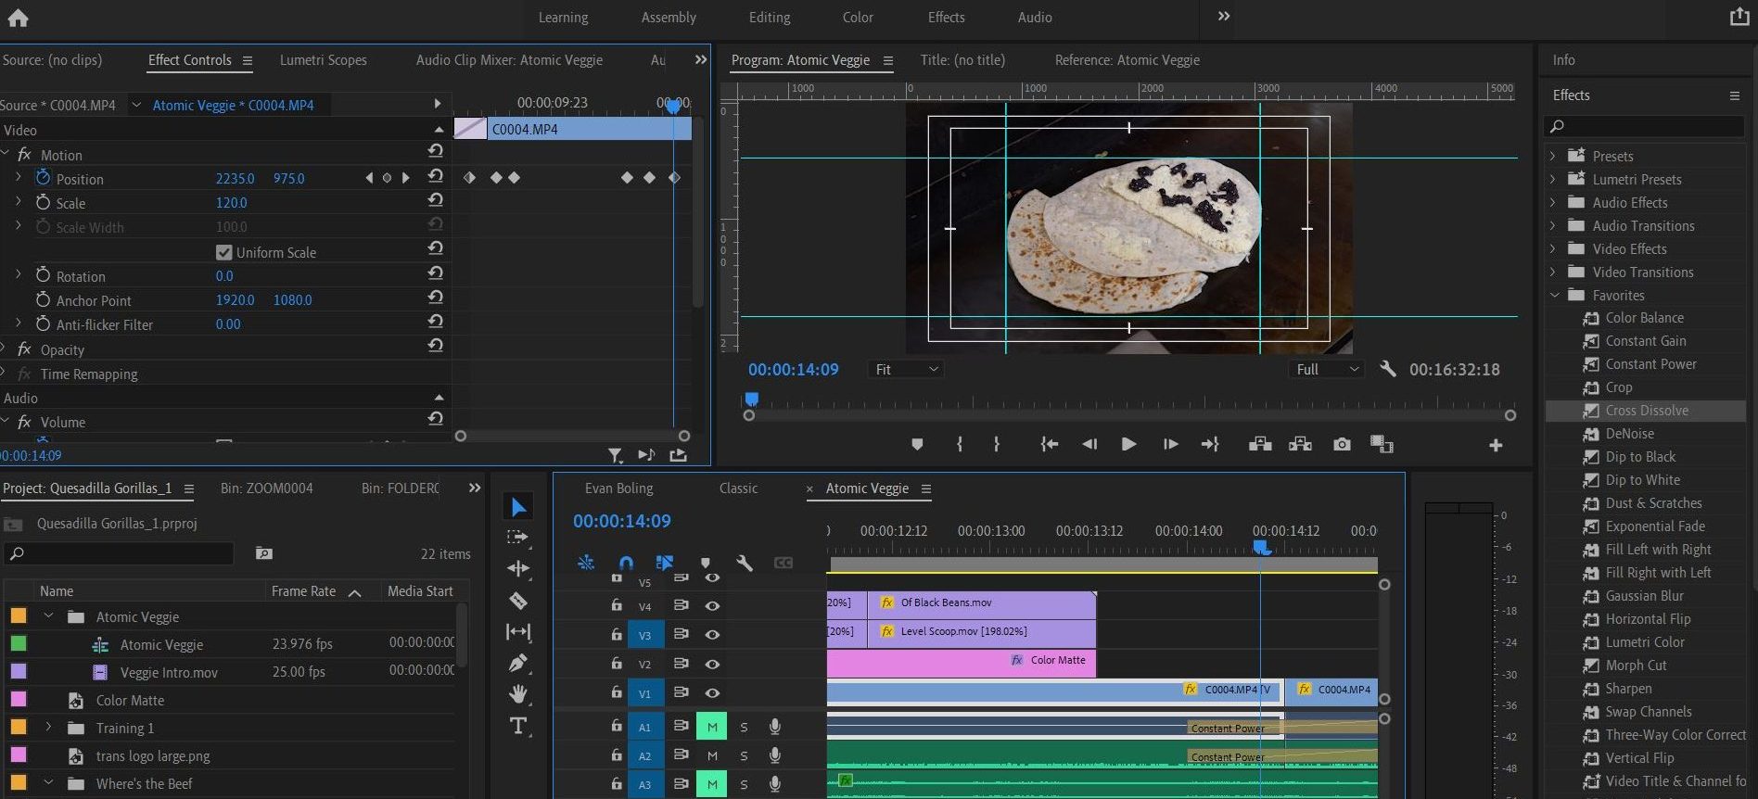Toggle mute on track A2
Viewport: 1758px width, 799px height.
[712, 756]
